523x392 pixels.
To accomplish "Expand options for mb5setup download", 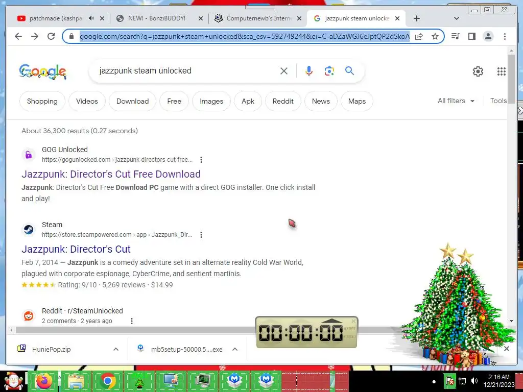I will (x=235, y=349).
